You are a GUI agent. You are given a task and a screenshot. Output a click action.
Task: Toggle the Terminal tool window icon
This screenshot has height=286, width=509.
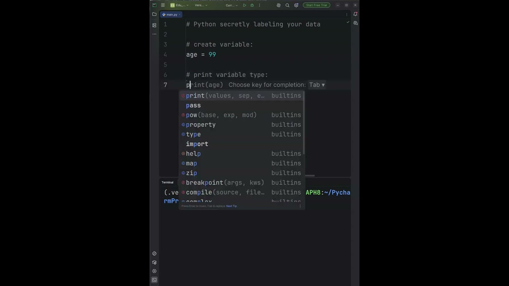click(x=154, y=280)
